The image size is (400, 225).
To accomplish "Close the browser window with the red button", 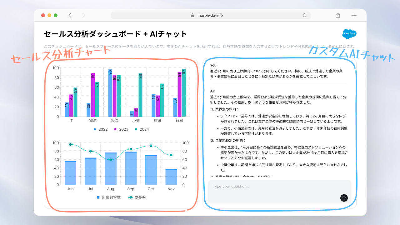I will 43,15.
